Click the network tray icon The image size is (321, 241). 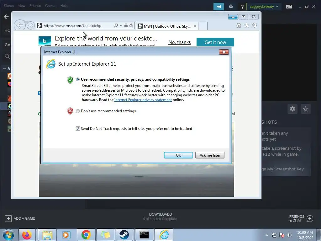pos(274,235)
